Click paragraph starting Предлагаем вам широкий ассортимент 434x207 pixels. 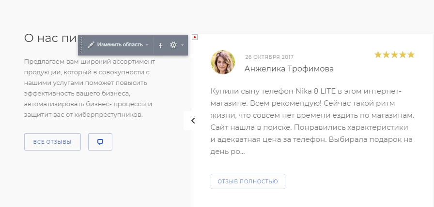coord(90,88)
